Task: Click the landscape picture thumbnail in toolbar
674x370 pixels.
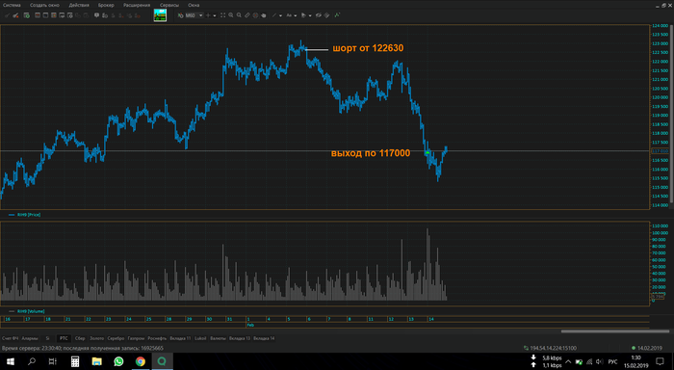Action: (160, 15)
